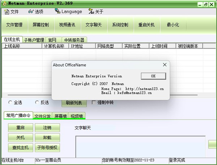Image resolution: width=217 pixels, height=165 pixels.
Task: Click the 刷新列表 button
Action: point(74,103)
